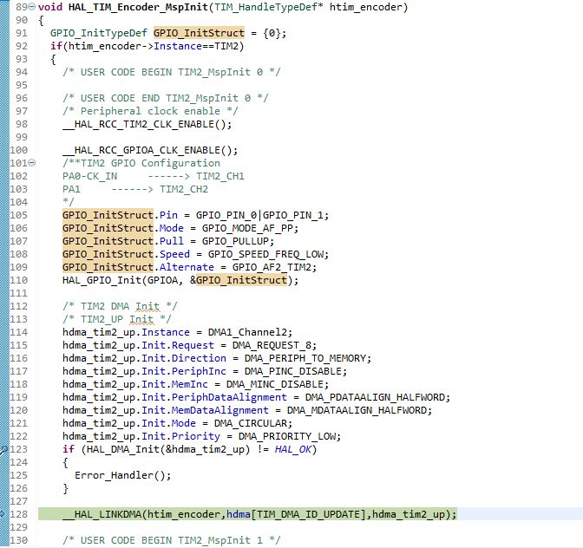583x548 pixels.
Task: Click the Peripheral clock enable comment
Action: 150,111
